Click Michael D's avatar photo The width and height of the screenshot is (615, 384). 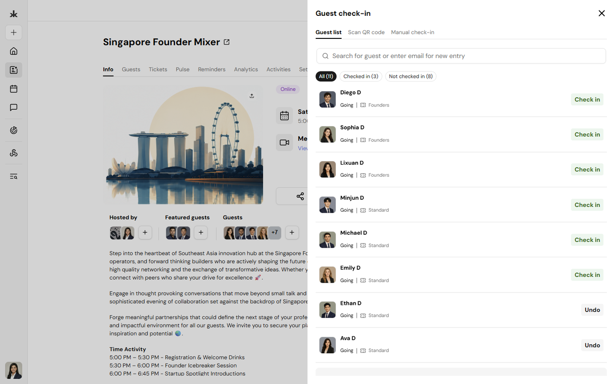click(328, 240)
